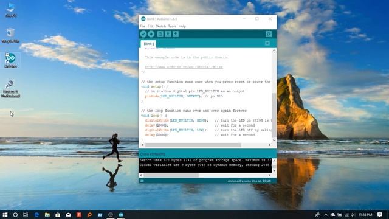Click the 'Sketch uses 928 bytes' console line
Image resolution: width=389 pixels, height=219 pixels.
(205, 160)
